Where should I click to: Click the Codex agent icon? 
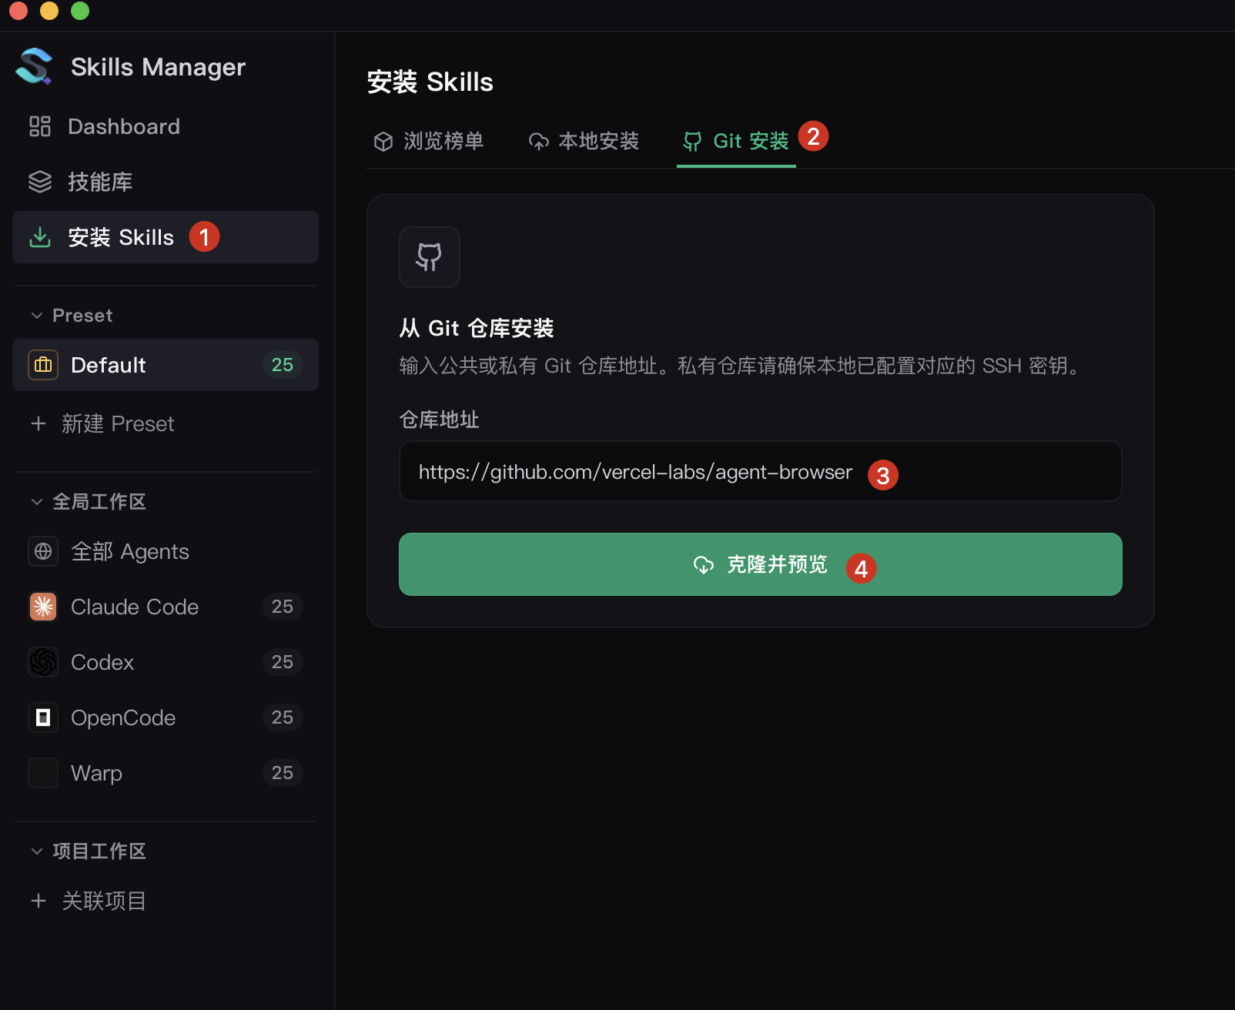click(x=43, y=662)
